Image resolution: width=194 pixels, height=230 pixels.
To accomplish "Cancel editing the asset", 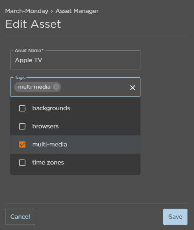I will coord(20,217).
